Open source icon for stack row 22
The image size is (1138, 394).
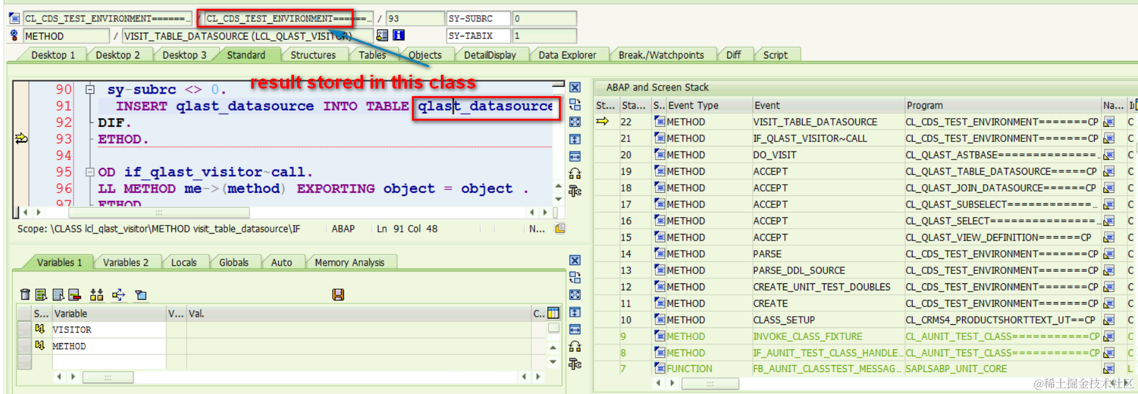(x=1109, y=122)
